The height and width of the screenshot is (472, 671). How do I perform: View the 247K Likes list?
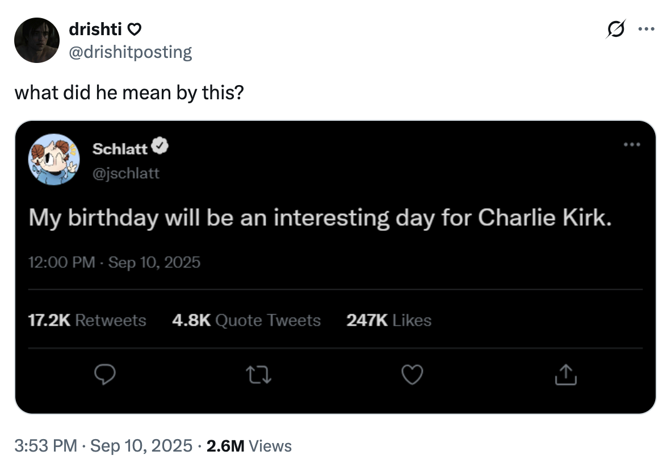click(x=389, y=321)
